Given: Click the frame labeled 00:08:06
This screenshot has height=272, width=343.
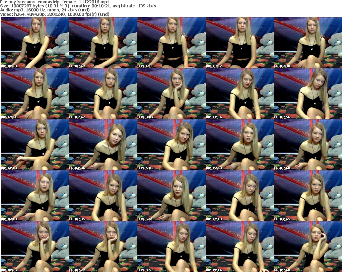Looking at the screenshot, I should tap(35, 247).
